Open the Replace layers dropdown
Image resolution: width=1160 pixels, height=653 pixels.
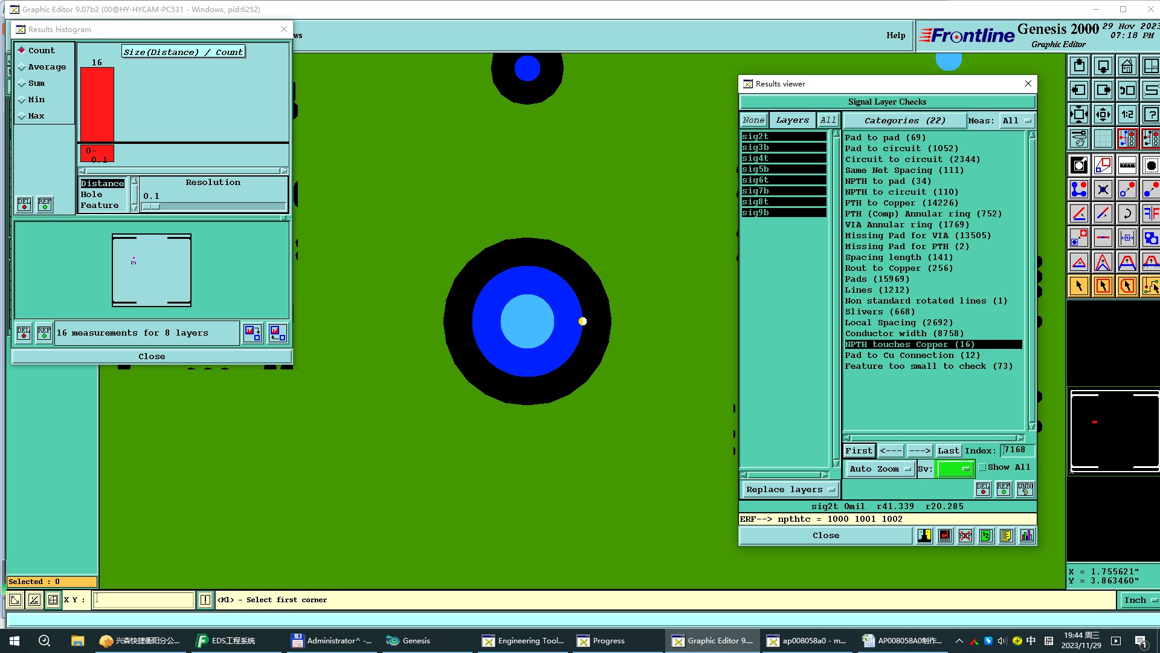point(790,490)
